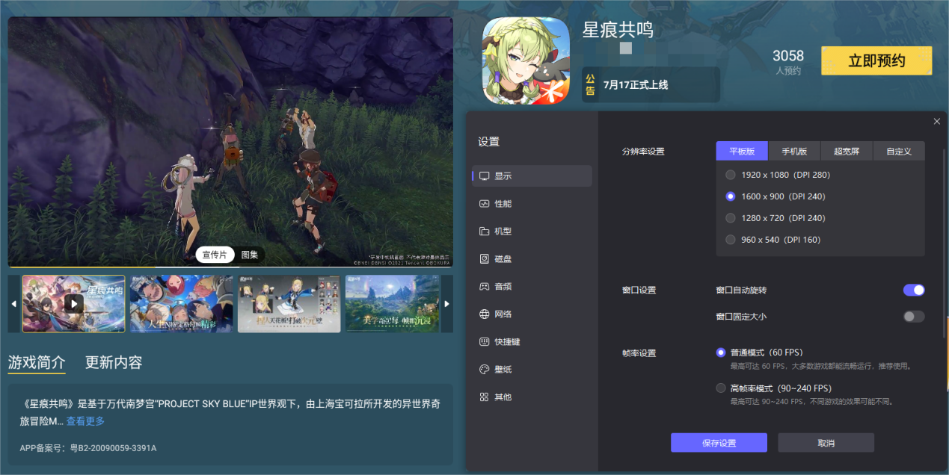This screenshot has width=949, height=475.
Task: Open the fourth landscape thumbnail
Action: click(393, 304)
